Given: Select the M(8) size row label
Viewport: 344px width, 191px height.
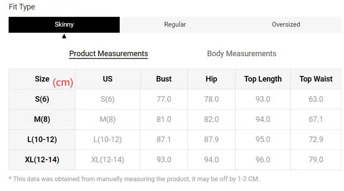Looking at the screenshot, I should point(42,119).
